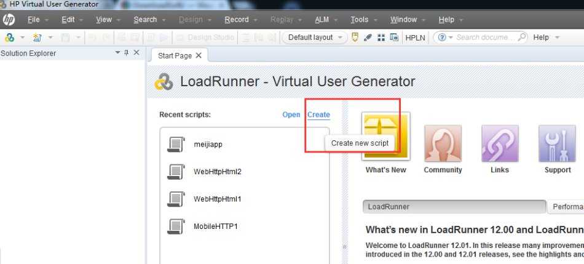The image size is (584, 264).
Task: Open recent script meijiapp
Action: [x=208, y=144]
